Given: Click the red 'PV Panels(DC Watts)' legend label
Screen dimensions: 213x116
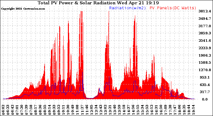Looking at the screenshot, I should pyautogui.click(x=173, y=8).
